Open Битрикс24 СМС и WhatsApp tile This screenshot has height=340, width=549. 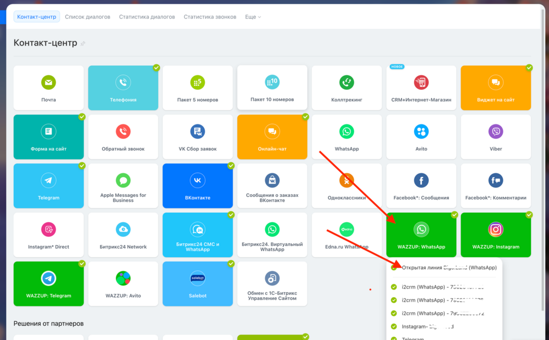click(198, 235)
